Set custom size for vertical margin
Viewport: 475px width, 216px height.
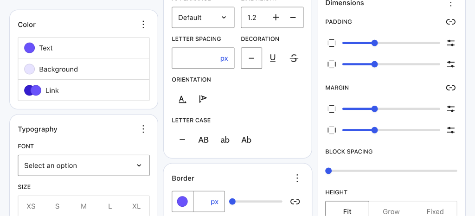click(x=451, y=109)
